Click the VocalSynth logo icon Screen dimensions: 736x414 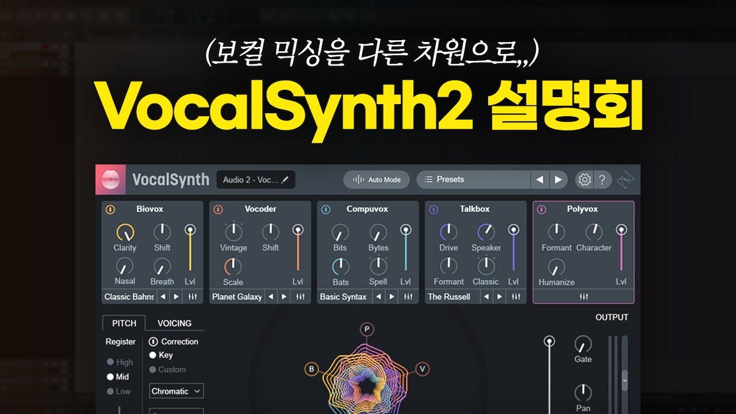pos(110,179)
